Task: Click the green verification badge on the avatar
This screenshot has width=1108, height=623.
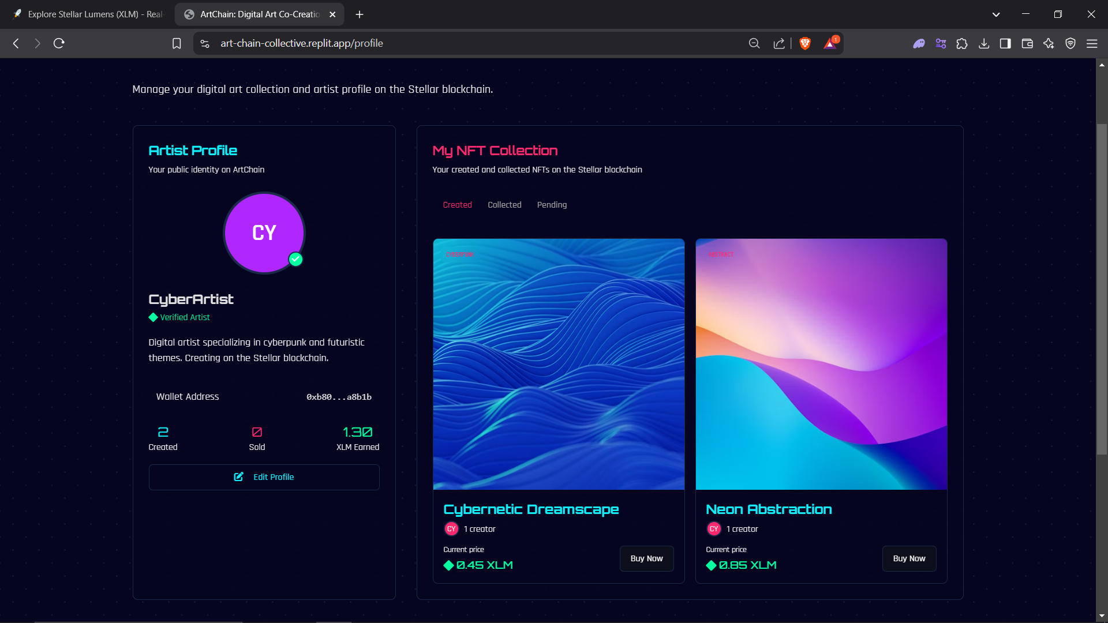Action: pos(295,259)
